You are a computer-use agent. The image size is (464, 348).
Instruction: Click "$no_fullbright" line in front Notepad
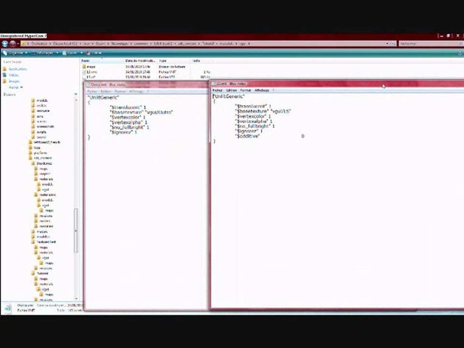click(255, 126)
